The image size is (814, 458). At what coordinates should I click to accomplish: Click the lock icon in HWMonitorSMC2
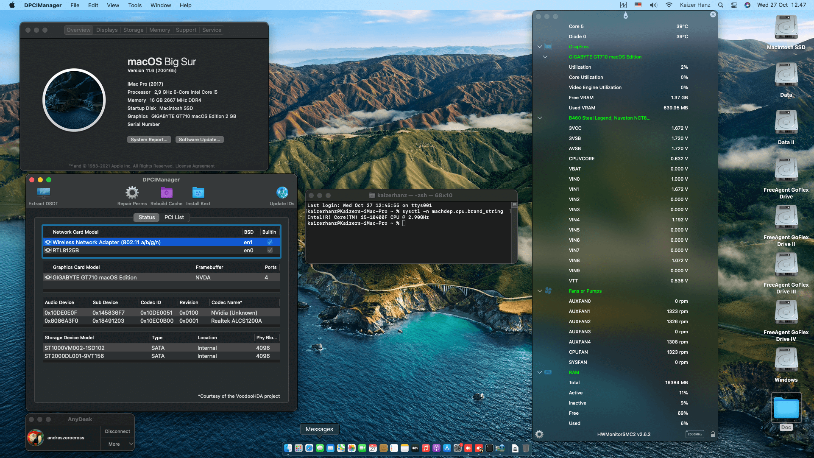713,434
